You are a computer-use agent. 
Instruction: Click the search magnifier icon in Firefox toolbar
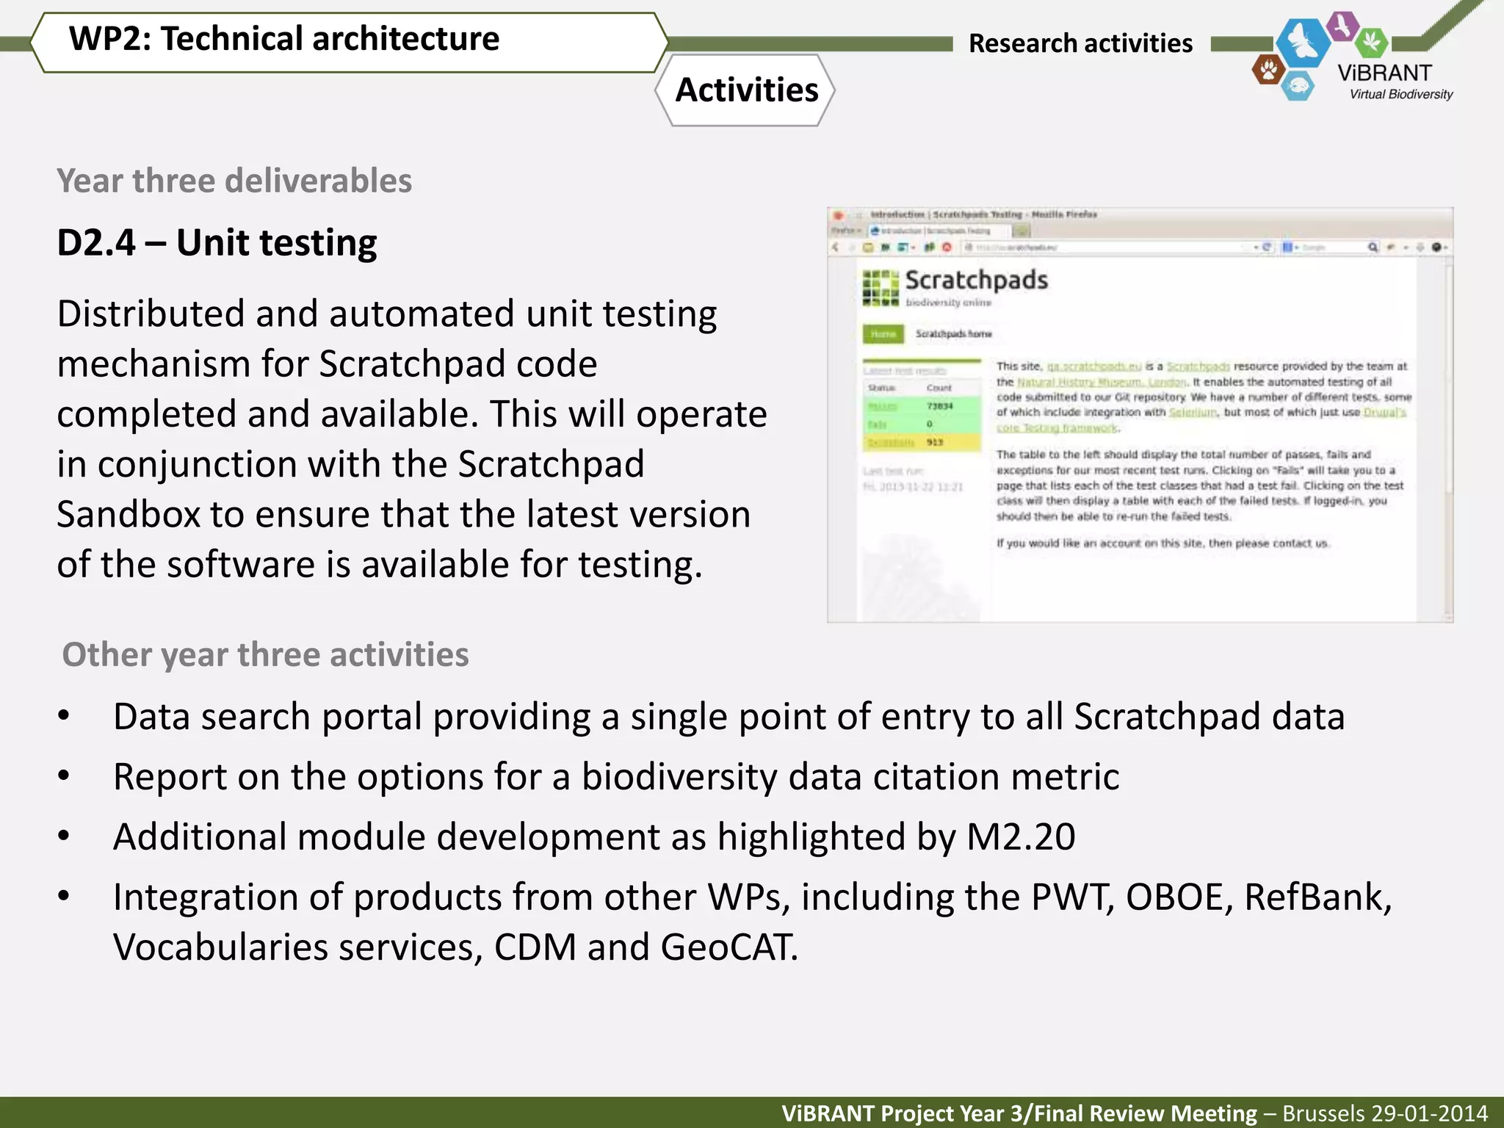pos(1373,247)
